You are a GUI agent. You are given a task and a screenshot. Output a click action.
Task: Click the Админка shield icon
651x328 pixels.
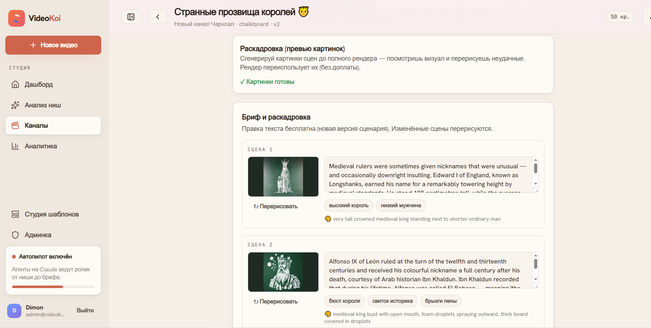point(15,235)
